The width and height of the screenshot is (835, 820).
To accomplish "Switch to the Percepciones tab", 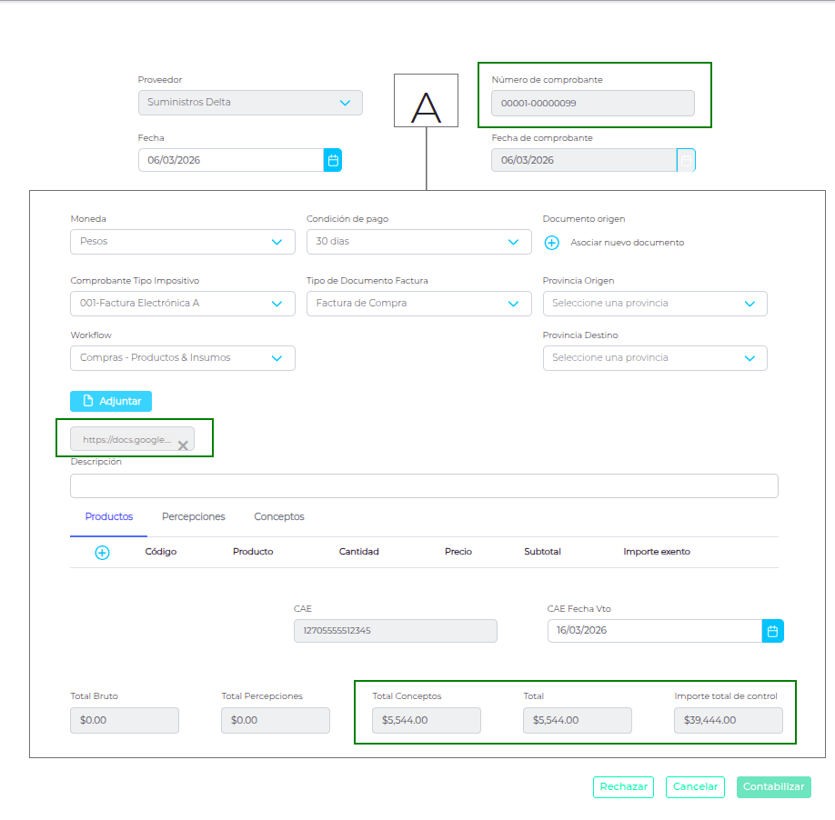I will pyautogui.click(x=194, y=516).
